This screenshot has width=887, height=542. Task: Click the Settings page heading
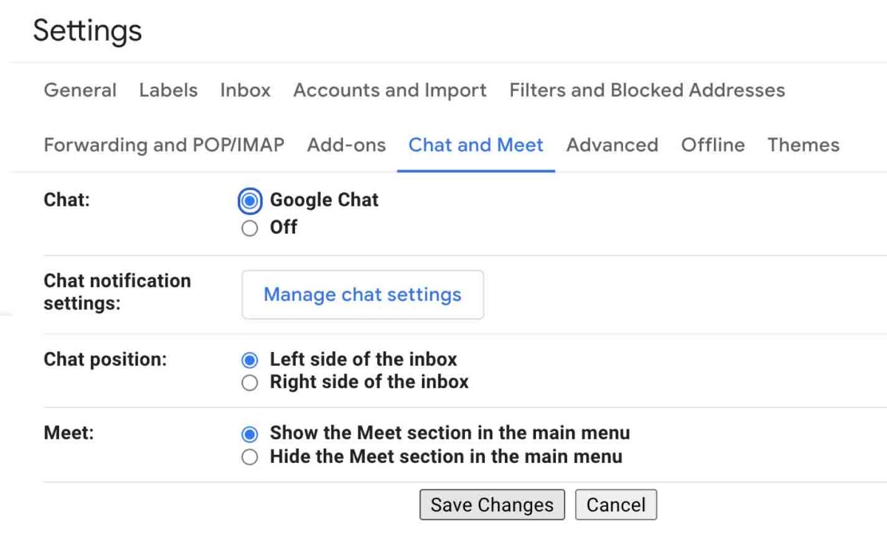87,31
